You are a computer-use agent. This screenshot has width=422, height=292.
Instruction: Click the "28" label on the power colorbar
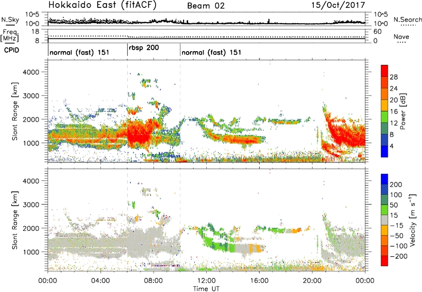tap(394, 77)
